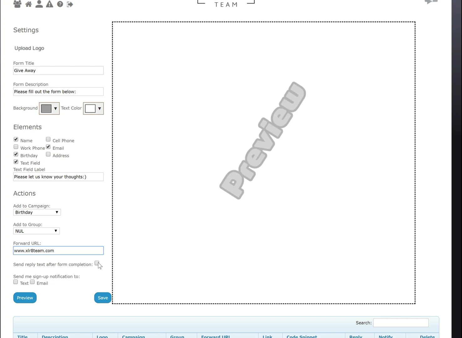
Task: Enable the Address checkbox
Action: (x=48, y=154)
